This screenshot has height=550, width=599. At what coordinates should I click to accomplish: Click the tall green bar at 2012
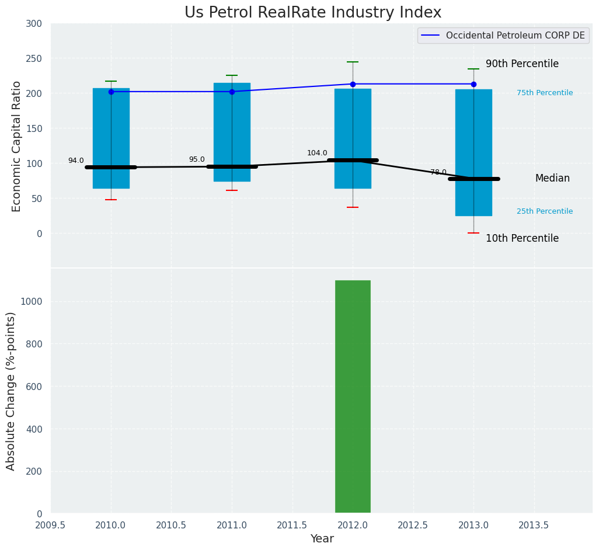point(353,397)
